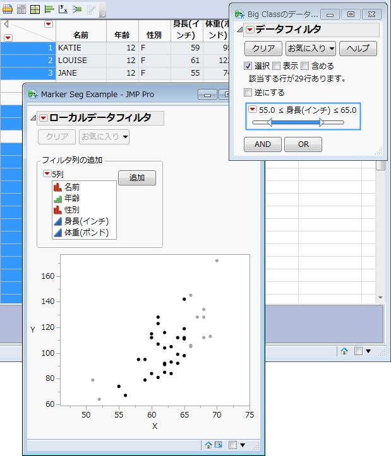Open dropdown arrow in data table status bar
Screen dimensions: 391x456
click(368, 351)
